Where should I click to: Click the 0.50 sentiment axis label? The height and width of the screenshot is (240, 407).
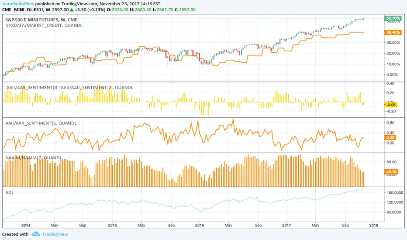tap(390, 123)
